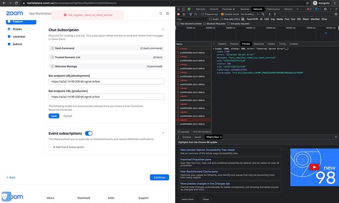Open the No throttling dropdown

250,14
